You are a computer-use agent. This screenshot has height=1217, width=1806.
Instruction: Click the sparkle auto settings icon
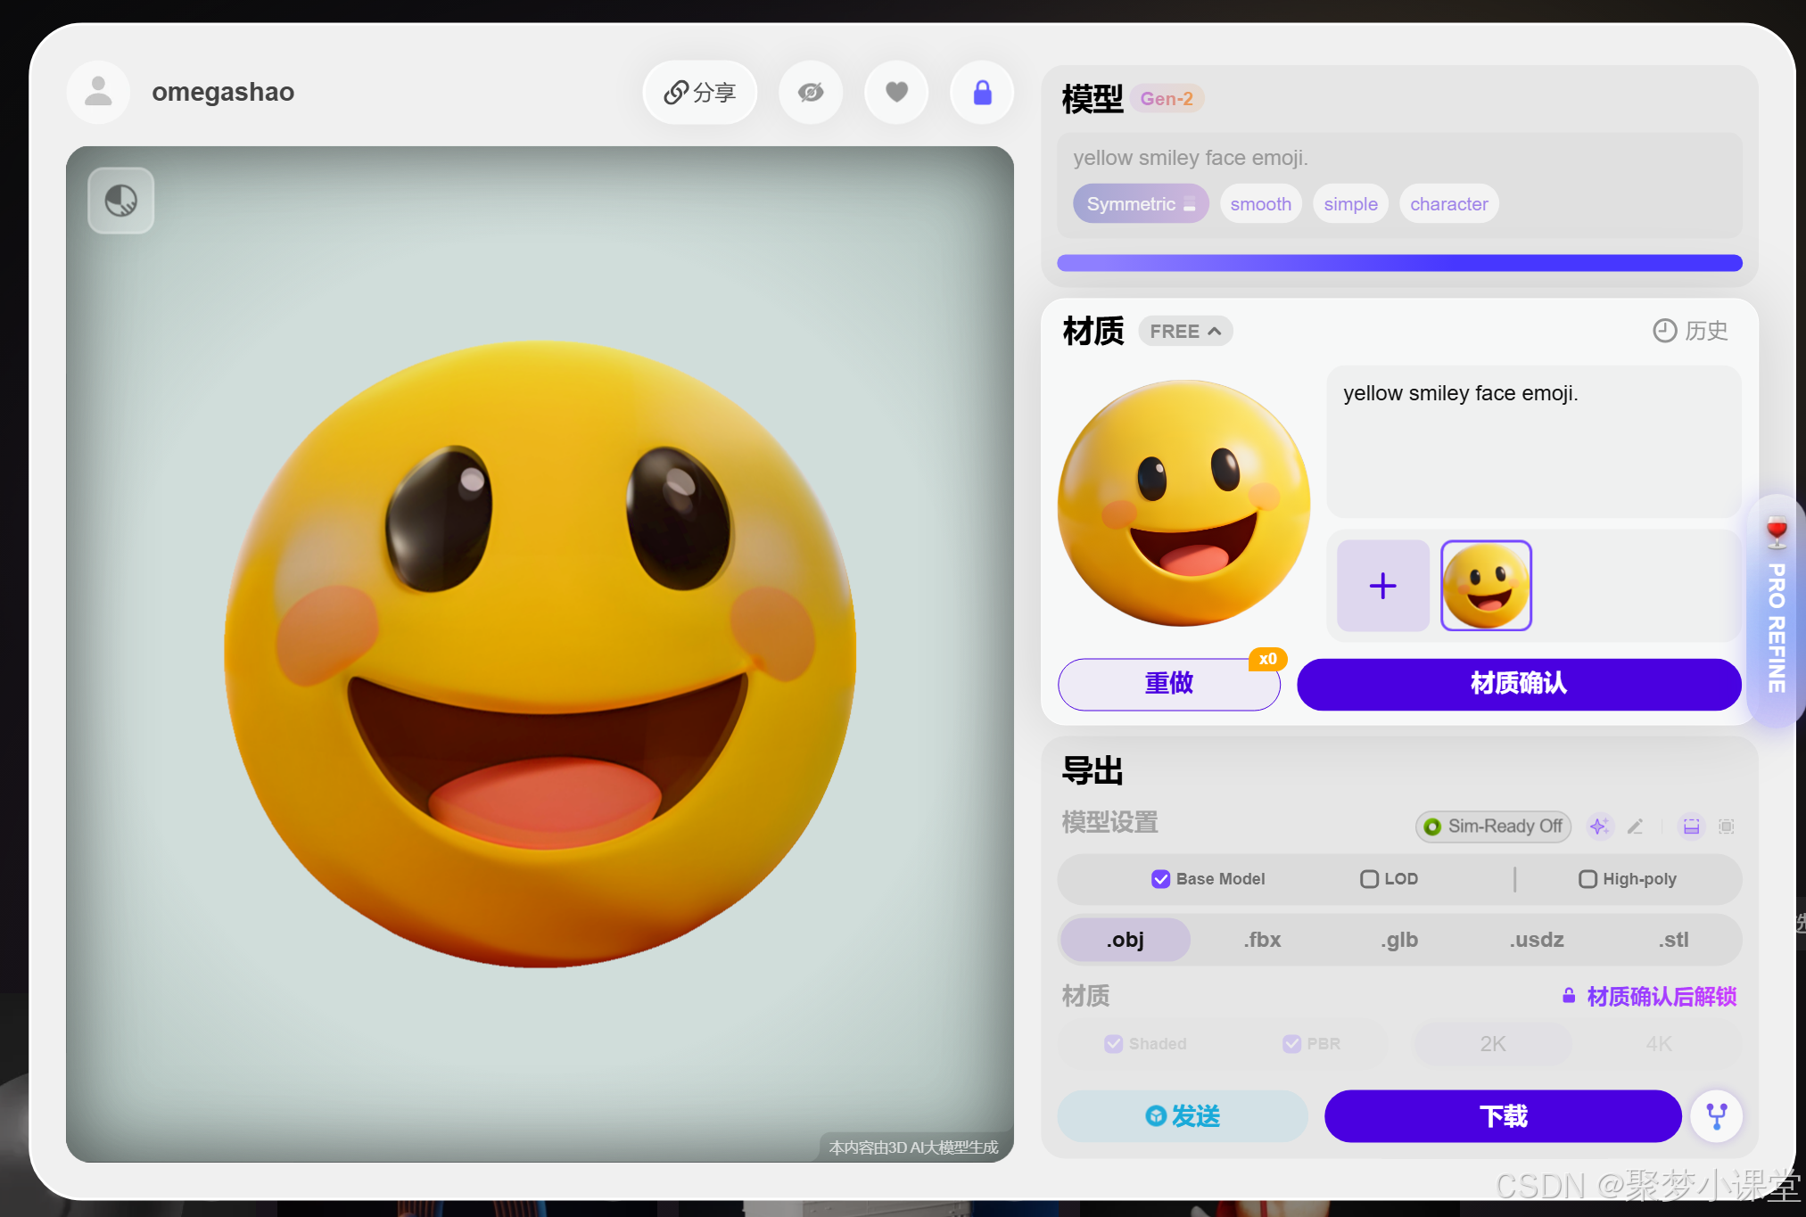tap(1599, 826)
